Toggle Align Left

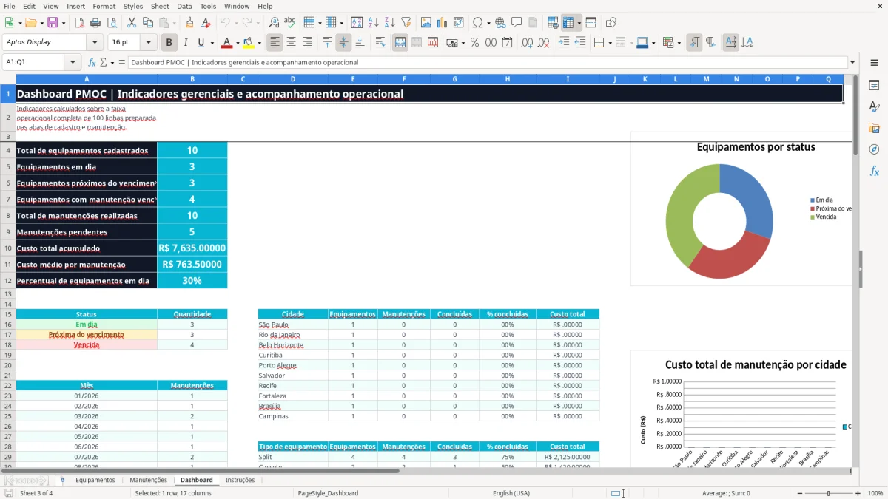(x=275, y=43)
